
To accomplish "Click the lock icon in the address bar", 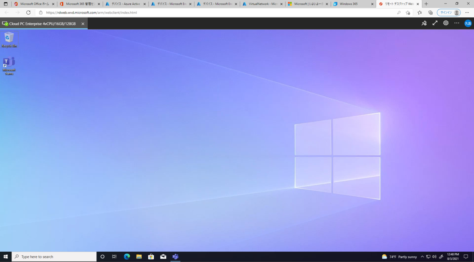I will pyautogui.click(x=41, y=13).
